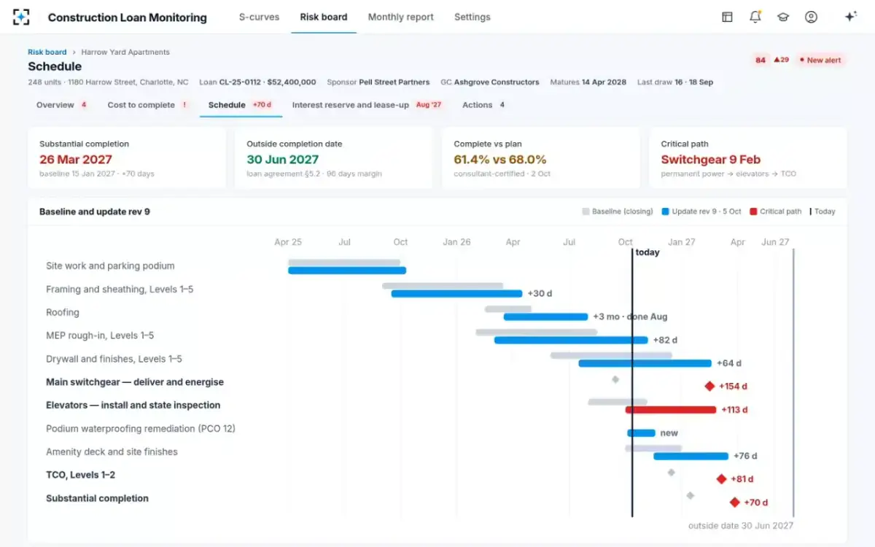Click 'outside date 30 Jun 2027' label
875x547 pixels.
[x=741, y=525]
